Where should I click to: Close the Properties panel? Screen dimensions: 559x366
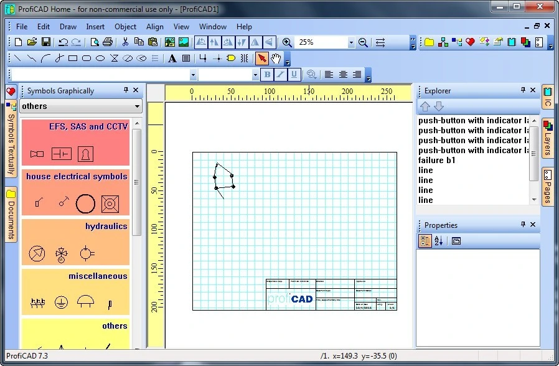point(533,225)
